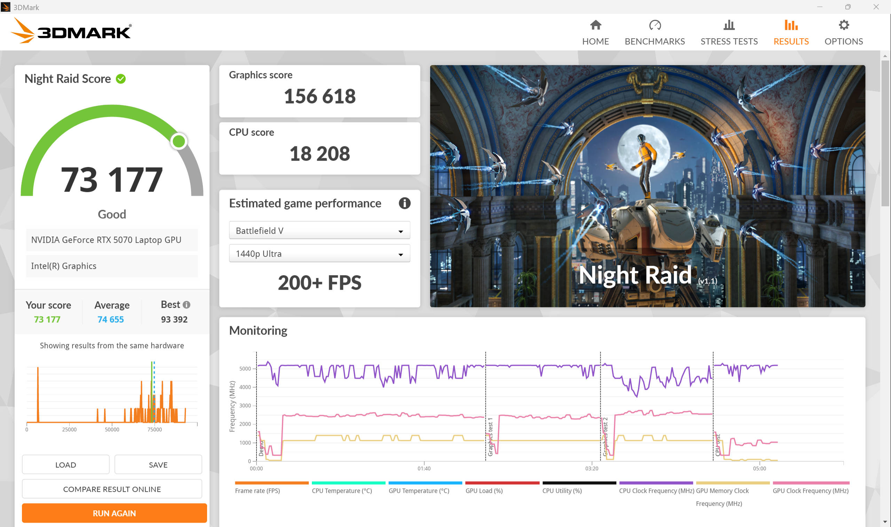Click the green score gauge knob
This screenshot has width=891, height=527.
point(179,141)
